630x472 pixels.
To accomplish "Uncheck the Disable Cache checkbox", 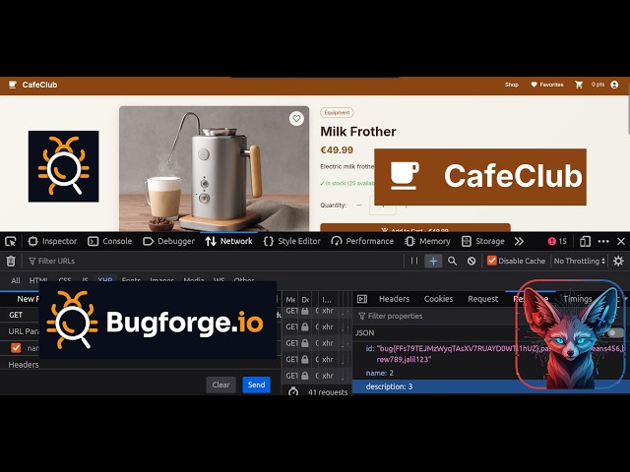I will 491,261.
